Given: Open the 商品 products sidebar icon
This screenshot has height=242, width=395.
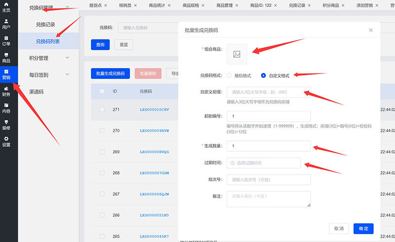Looking at the screenshot, I should click(6, 58).
